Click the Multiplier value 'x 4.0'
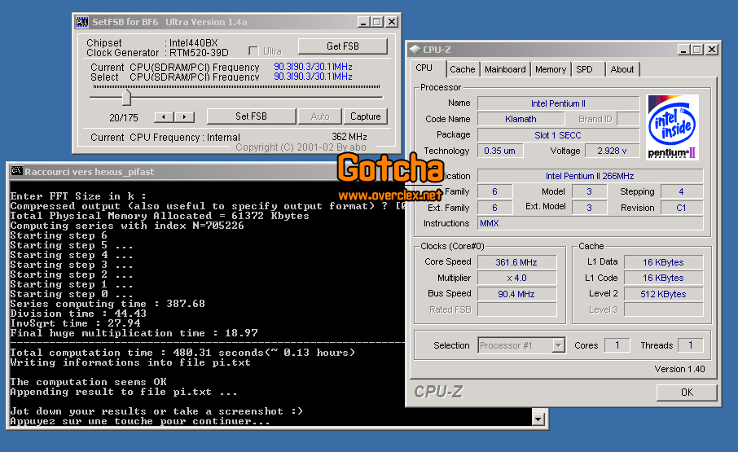Viewport: 738px width, 452px height. pyautogui.click(x=516, y=278)
